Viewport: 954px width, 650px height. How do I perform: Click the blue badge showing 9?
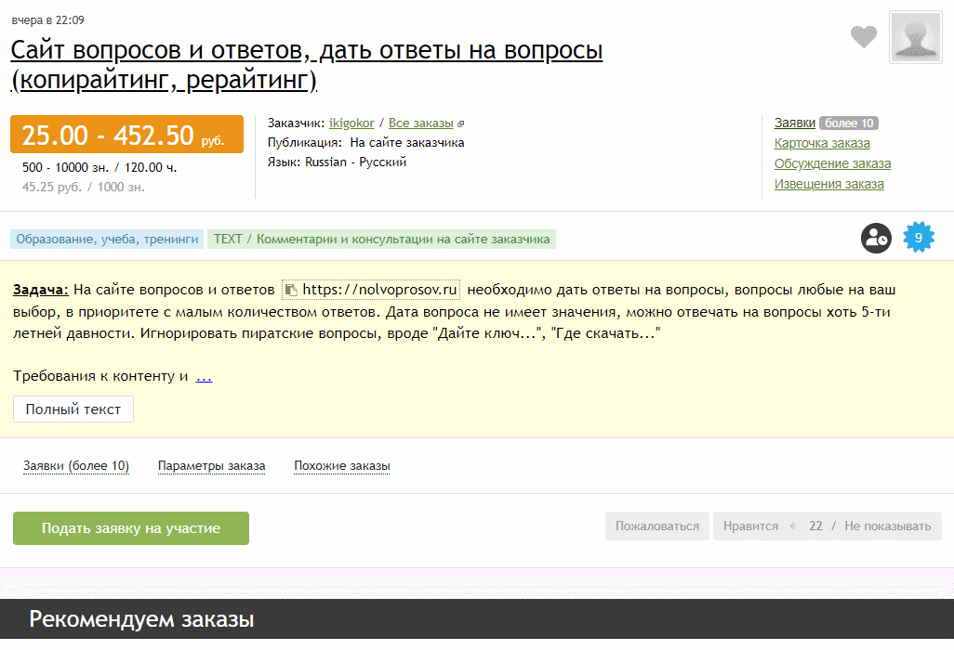pos(918,238)
